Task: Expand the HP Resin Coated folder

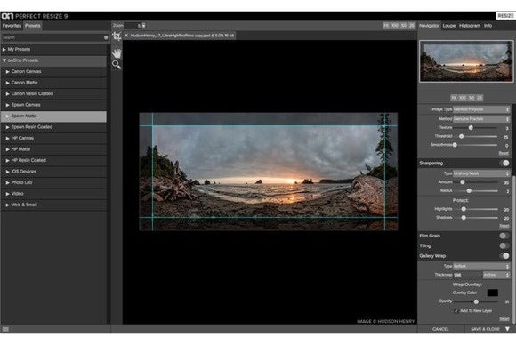Action: (x=8, y=160)
